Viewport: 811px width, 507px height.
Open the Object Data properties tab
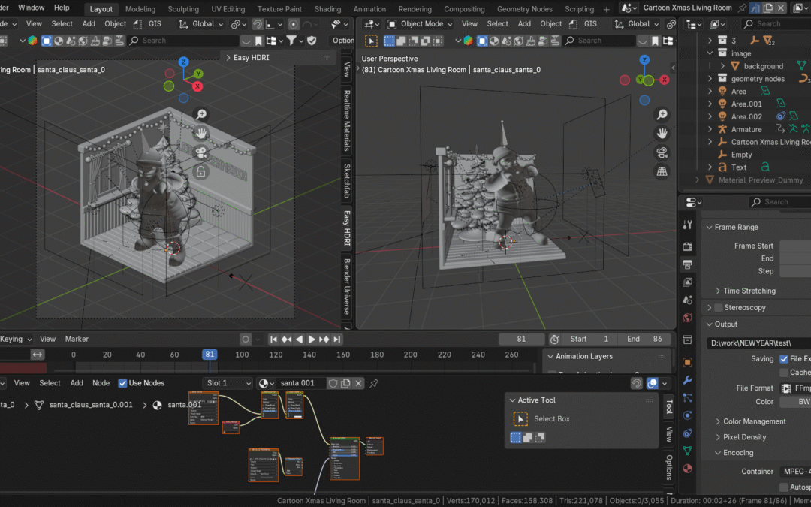pyautogui.click(x=687, y=451)
